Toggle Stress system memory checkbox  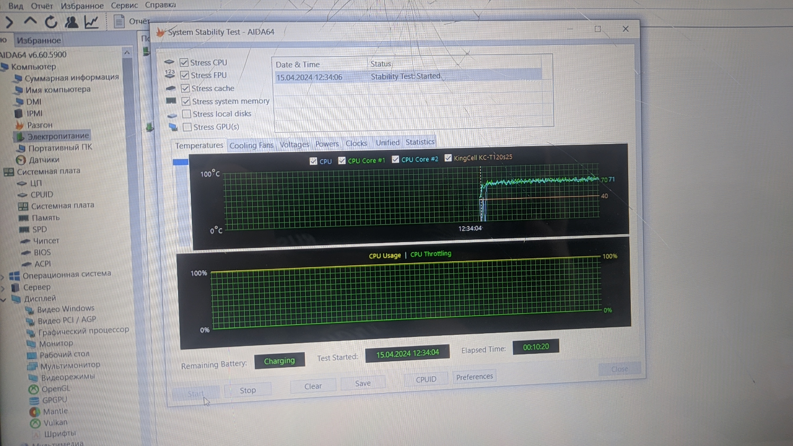(186, 101)
